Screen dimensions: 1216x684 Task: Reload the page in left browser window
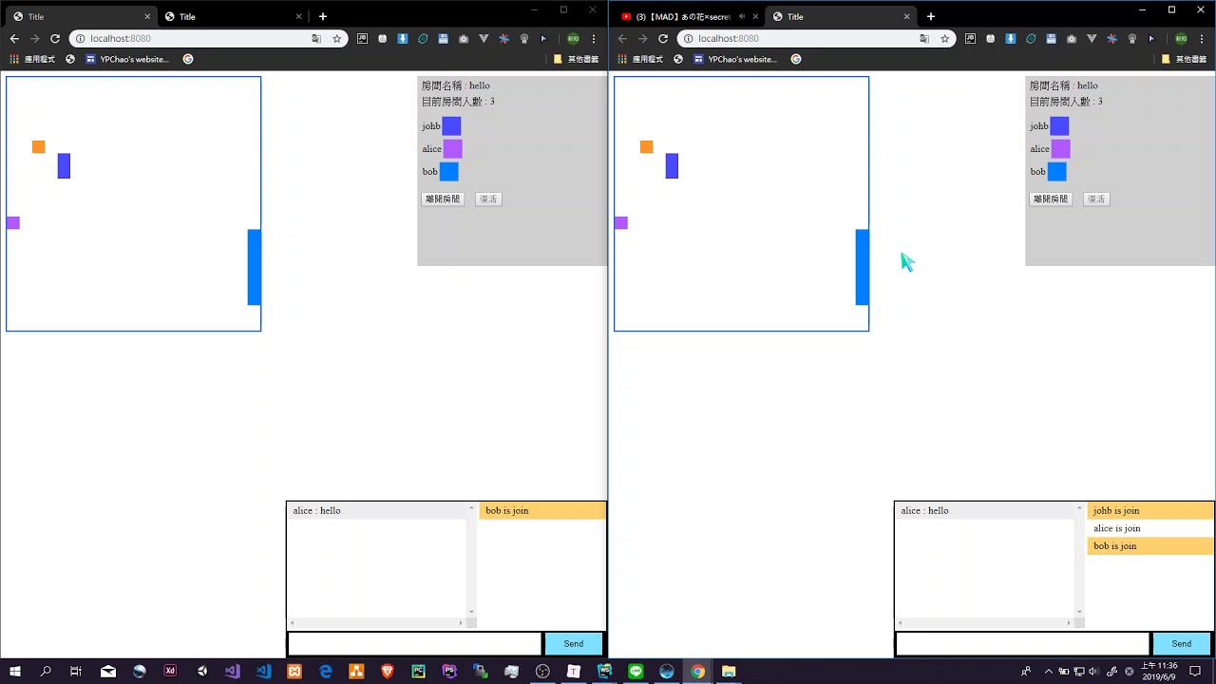pyautogui.click(x=55, y=39)
